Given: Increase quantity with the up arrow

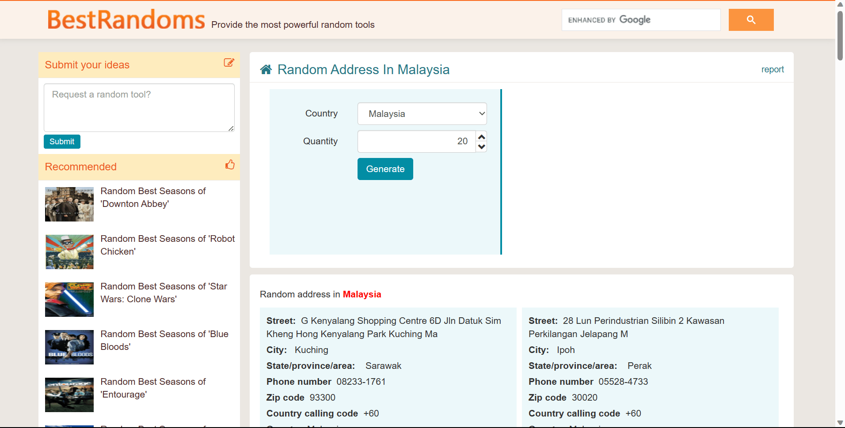Looking at the screenshot, I should tap(482, 137).
